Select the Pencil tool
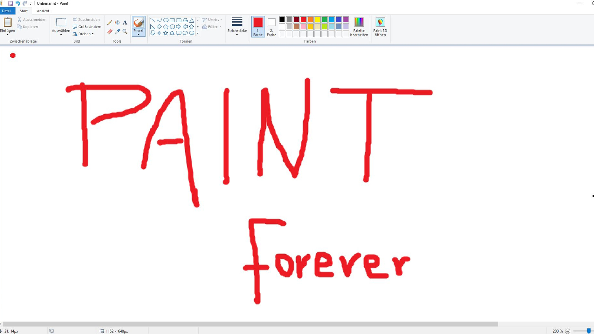This screenshot has height=334, width=594. [110, 23]
